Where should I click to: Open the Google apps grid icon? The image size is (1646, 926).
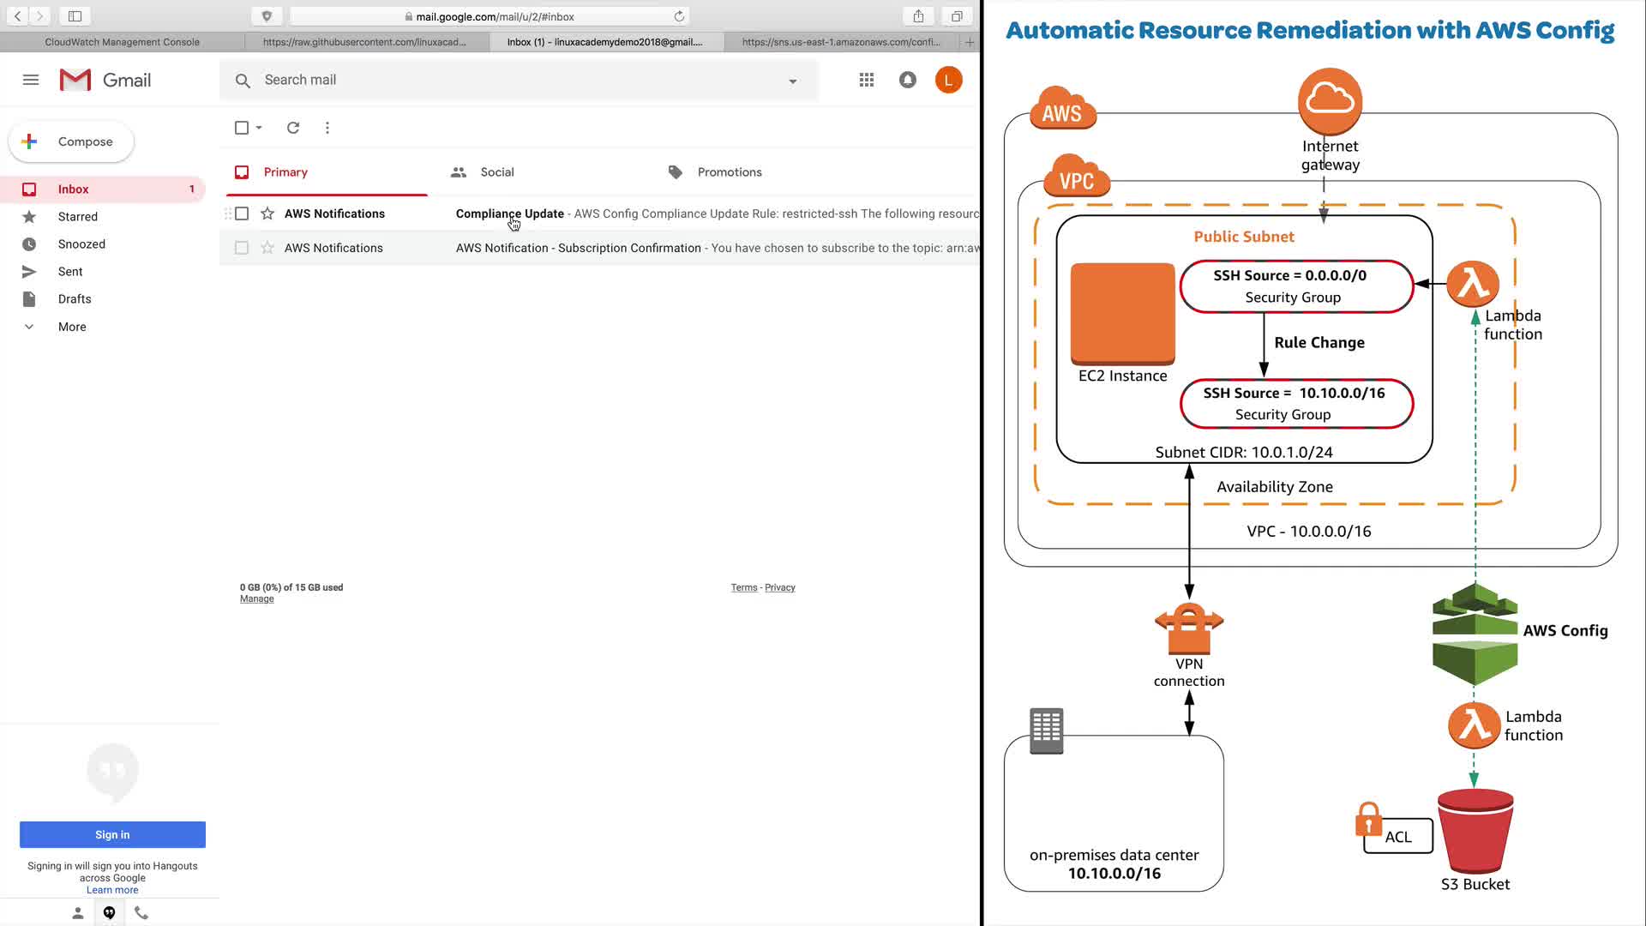[867, 80]
